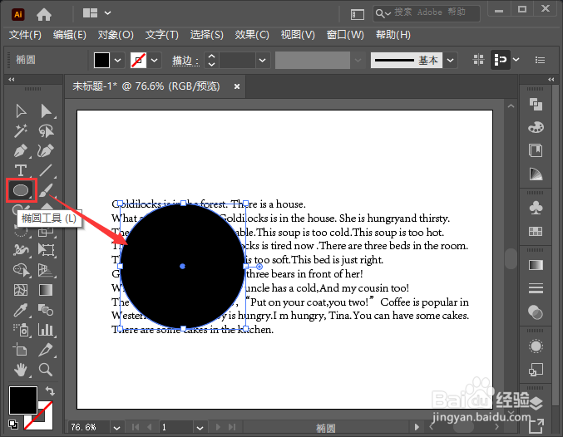This screenshot has height=437, width=563.
Task: Select the Lasso tool
Action: point(46,131)
